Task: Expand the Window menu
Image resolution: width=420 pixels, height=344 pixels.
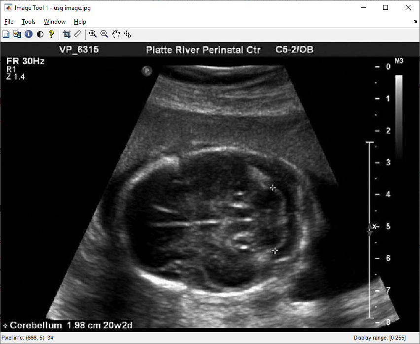Action: pos(54,22)
